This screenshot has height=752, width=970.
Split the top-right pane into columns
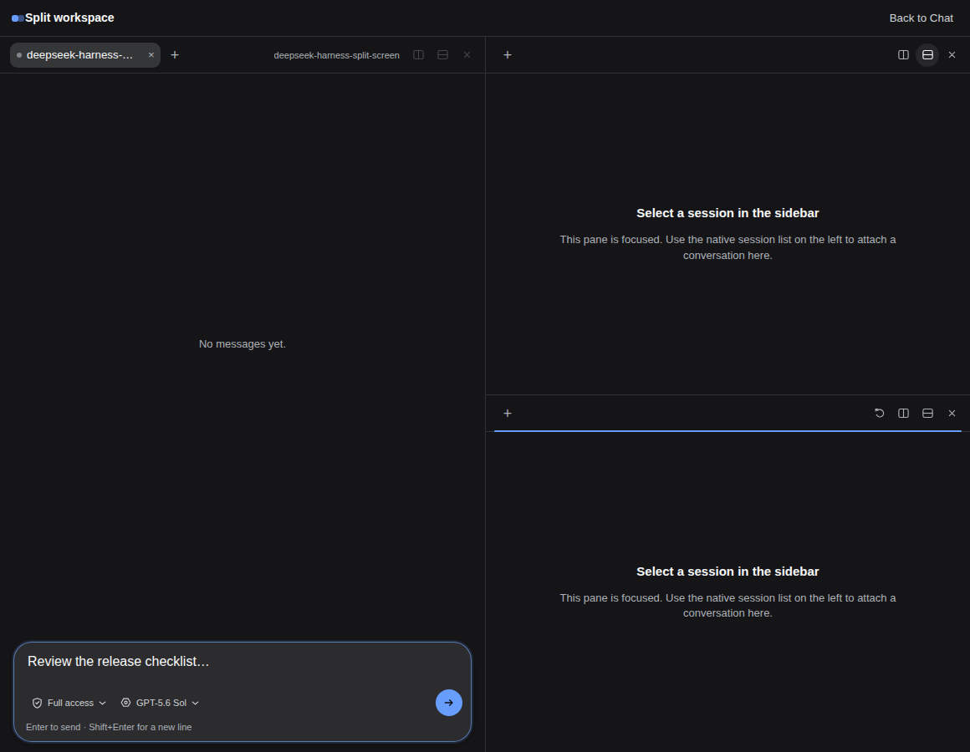tap(903, 55)
